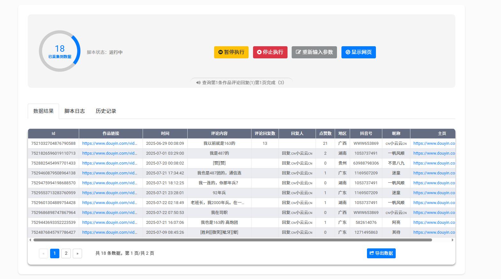Click 抖音号 cell 63988798306
This screenshot has width=501, height=279.
(366, 163)
